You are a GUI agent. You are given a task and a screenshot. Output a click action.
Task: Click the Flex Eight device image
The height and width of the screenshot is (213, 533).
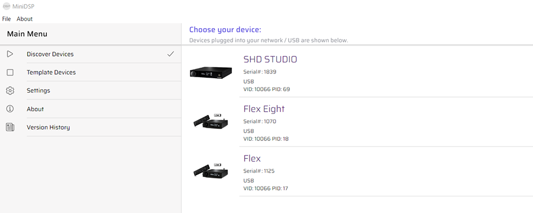click(211, 121)
